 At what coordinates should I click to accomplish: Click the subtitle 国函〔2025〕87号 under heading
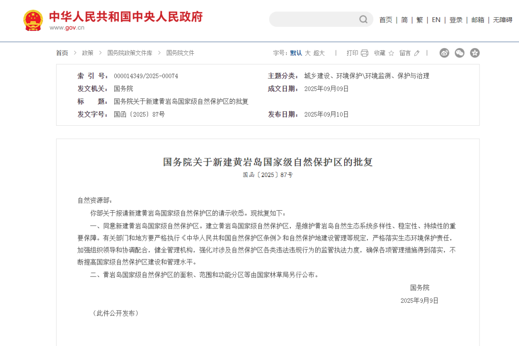[x=268, y=175]
